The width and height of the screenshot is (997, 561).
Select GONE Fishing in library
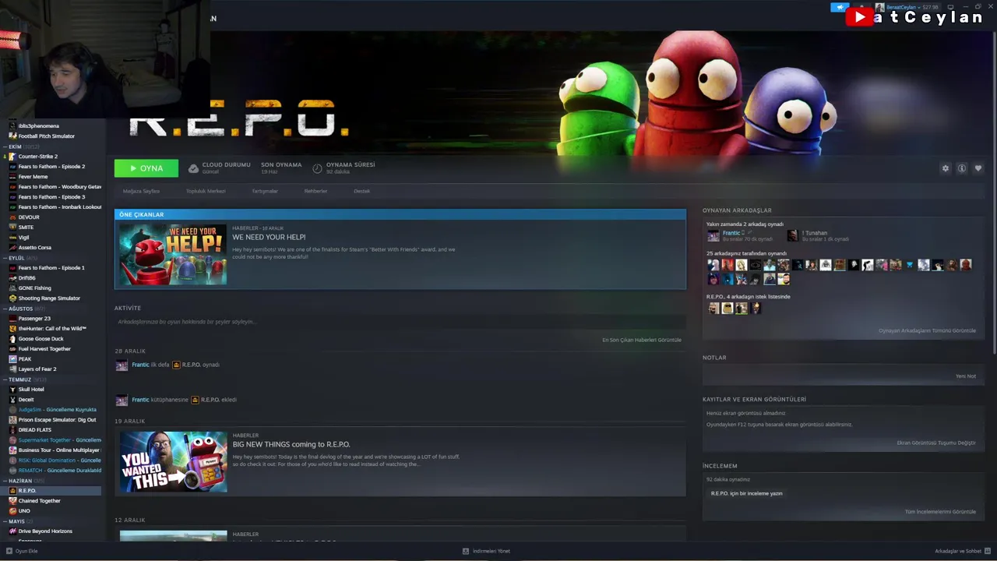pos(34,288)
